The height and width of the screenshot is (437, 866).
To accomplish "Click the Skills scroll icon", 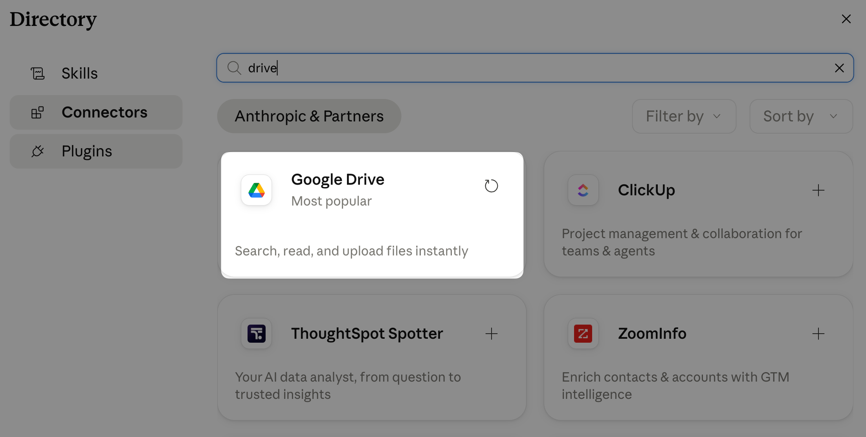I will (38, 73).
